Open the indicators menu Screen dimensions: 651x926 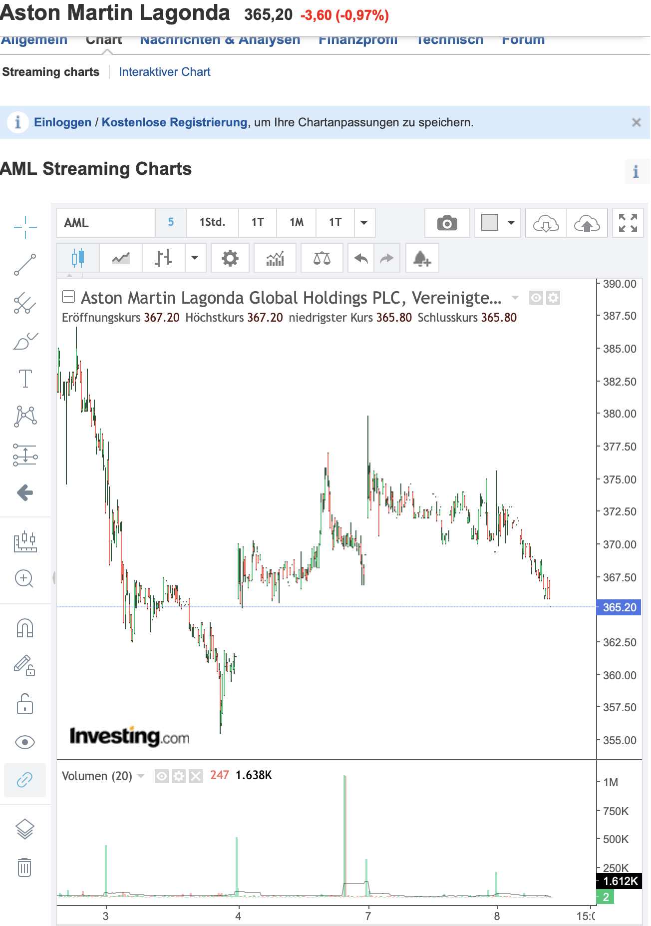pyautogui.click(x=275, y=258)
